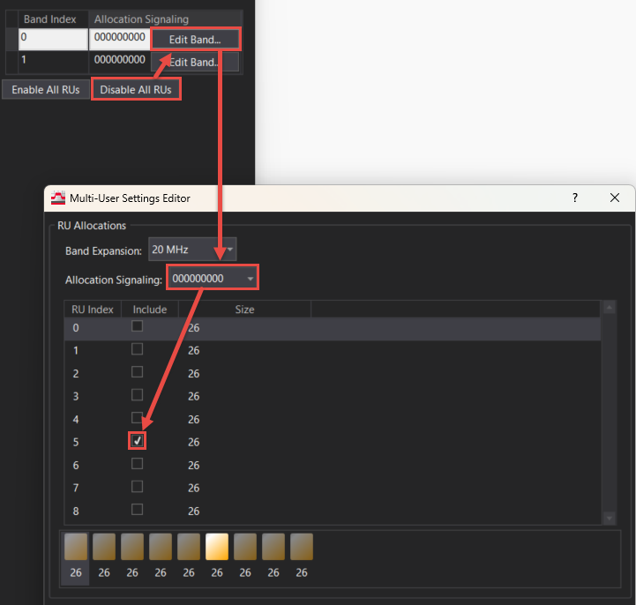
Task: Enable Include checkbox for RU index 0
Action: click(x=138, y=326)
